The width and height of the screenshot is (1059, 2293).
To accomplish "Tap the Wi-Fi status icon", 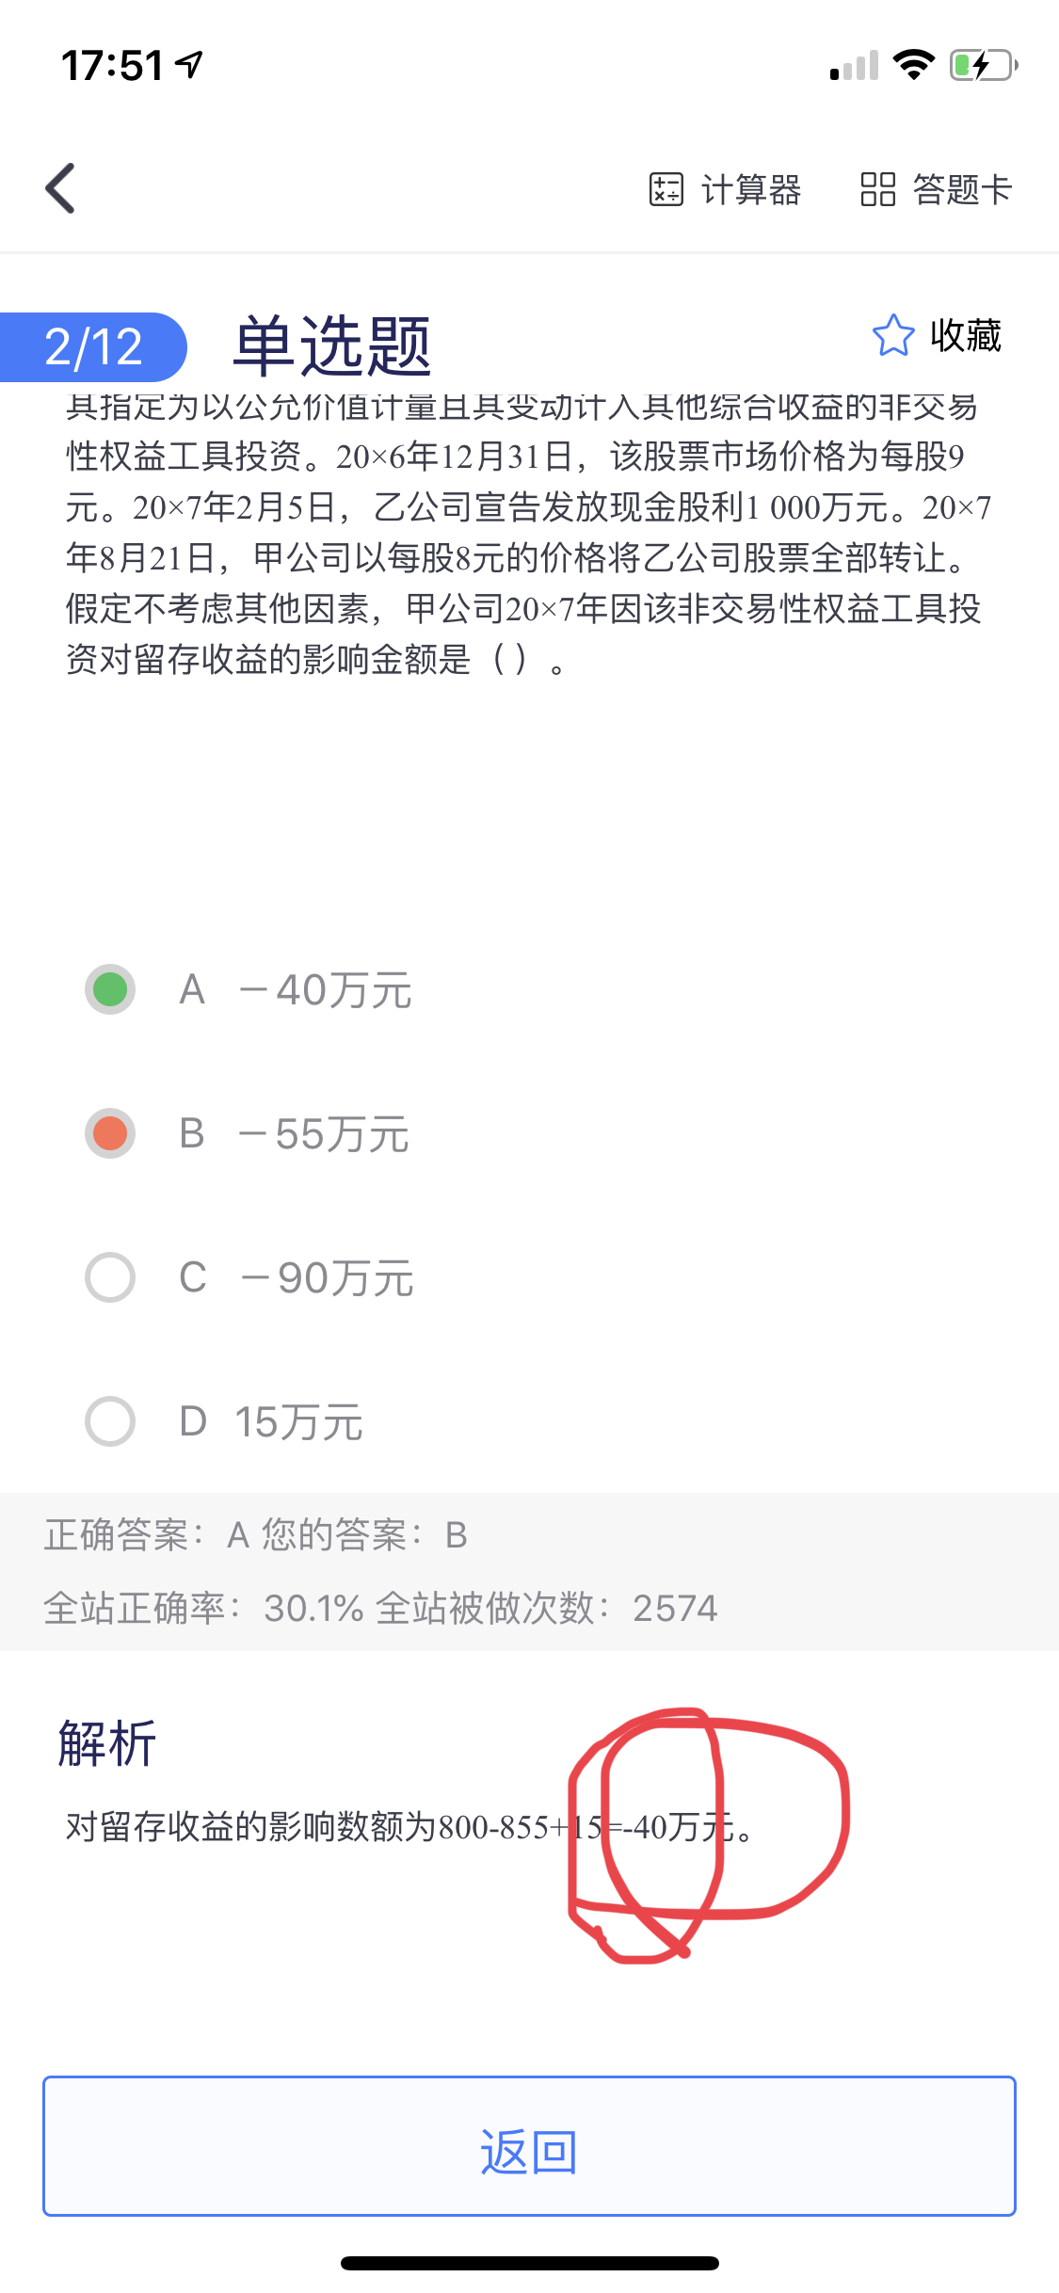I will point(912,65).
